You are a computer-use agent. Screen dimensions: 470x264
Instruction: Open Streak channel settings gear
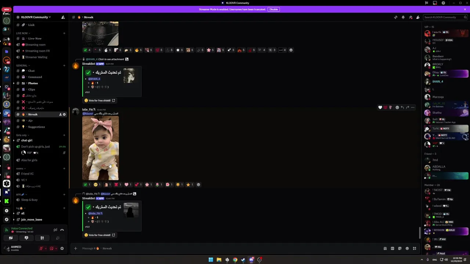tap(64, 114)
